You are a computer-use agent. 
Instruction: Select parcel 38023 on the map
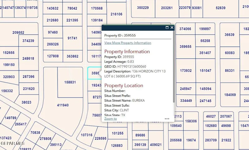(x=26, y=102)
